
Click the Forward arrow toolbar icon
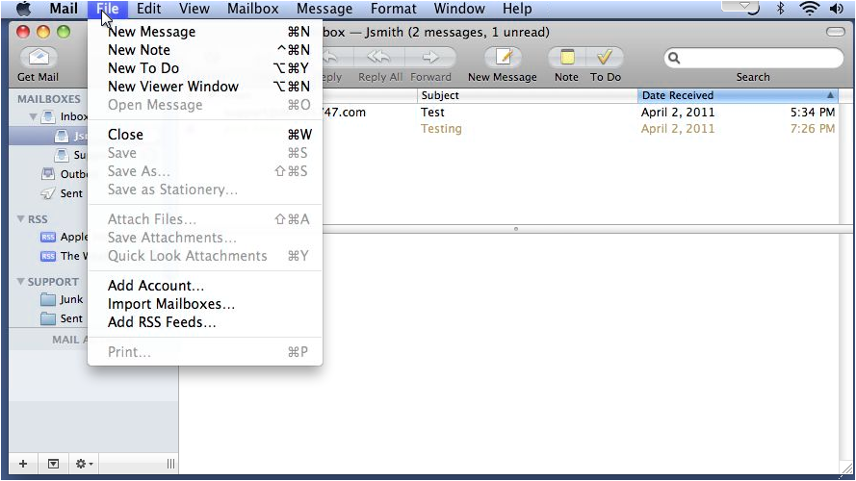pyautogui.click(x=430, y=57)
